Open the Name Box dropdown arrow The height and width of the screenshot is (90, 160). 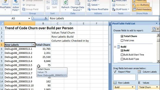tap(29, 18)
